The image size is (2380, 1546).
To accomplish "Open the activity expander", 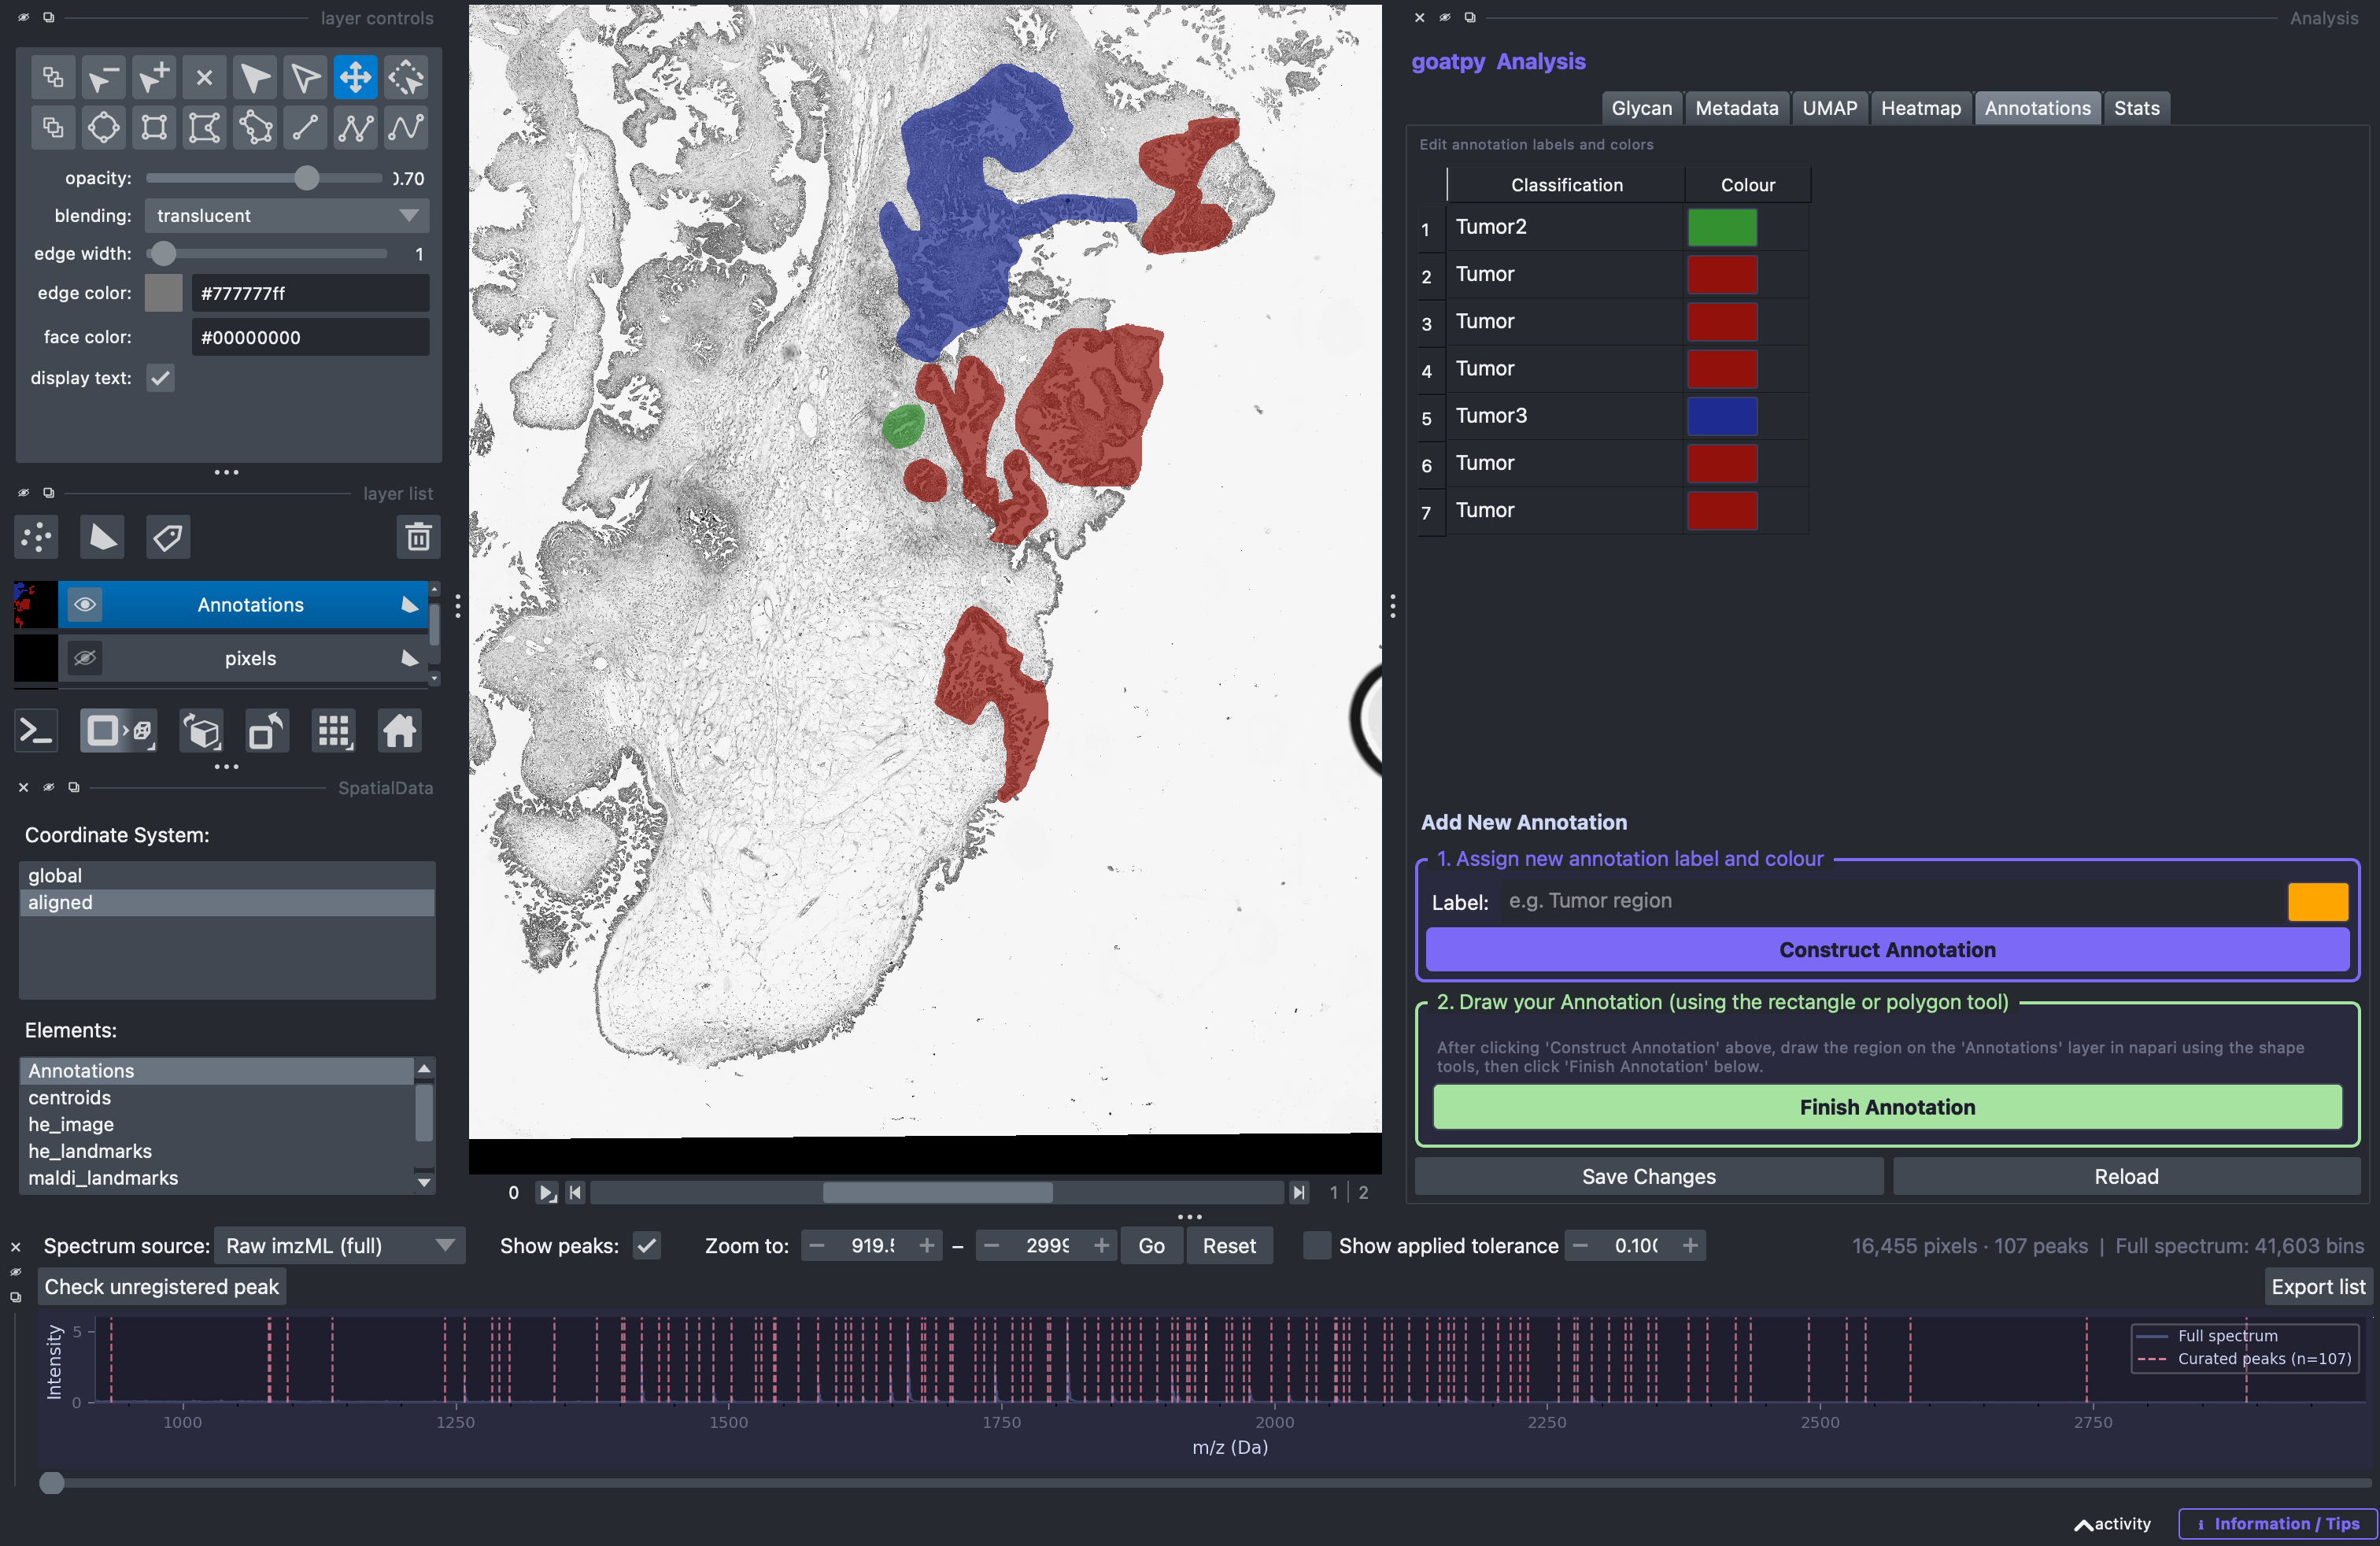I will pos(2113,1524).
